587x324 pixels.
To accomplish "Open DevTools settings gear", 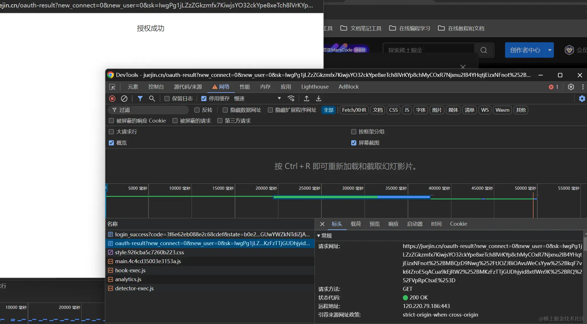I will click(571, 87).
